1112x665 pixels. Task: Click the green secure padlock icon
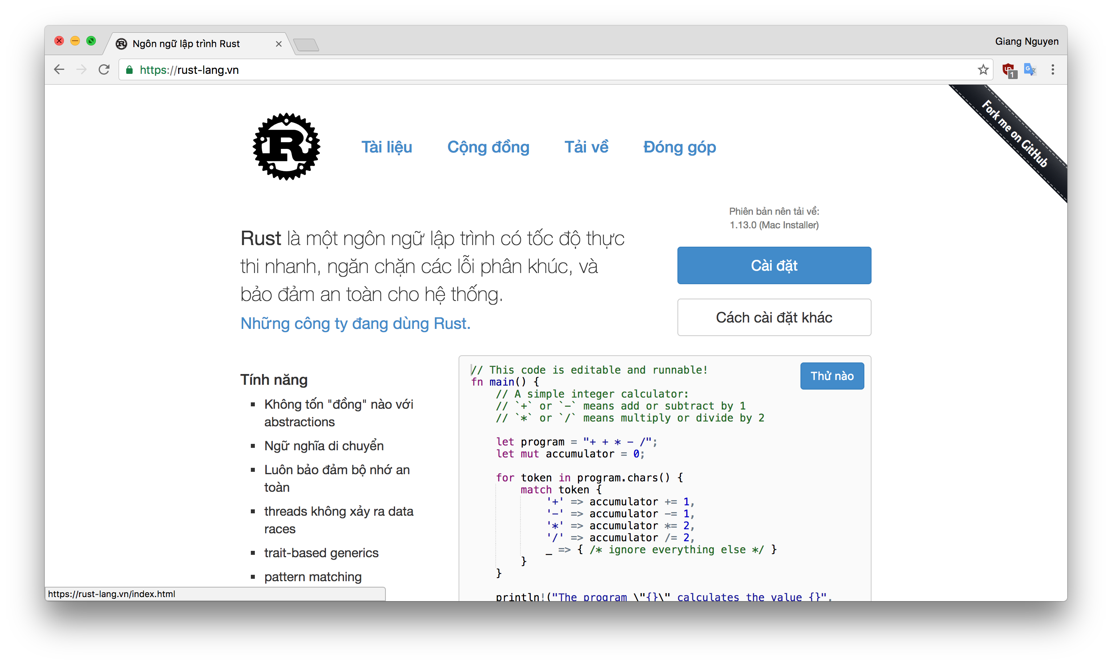pyautogui.click(x=129, y=70)
